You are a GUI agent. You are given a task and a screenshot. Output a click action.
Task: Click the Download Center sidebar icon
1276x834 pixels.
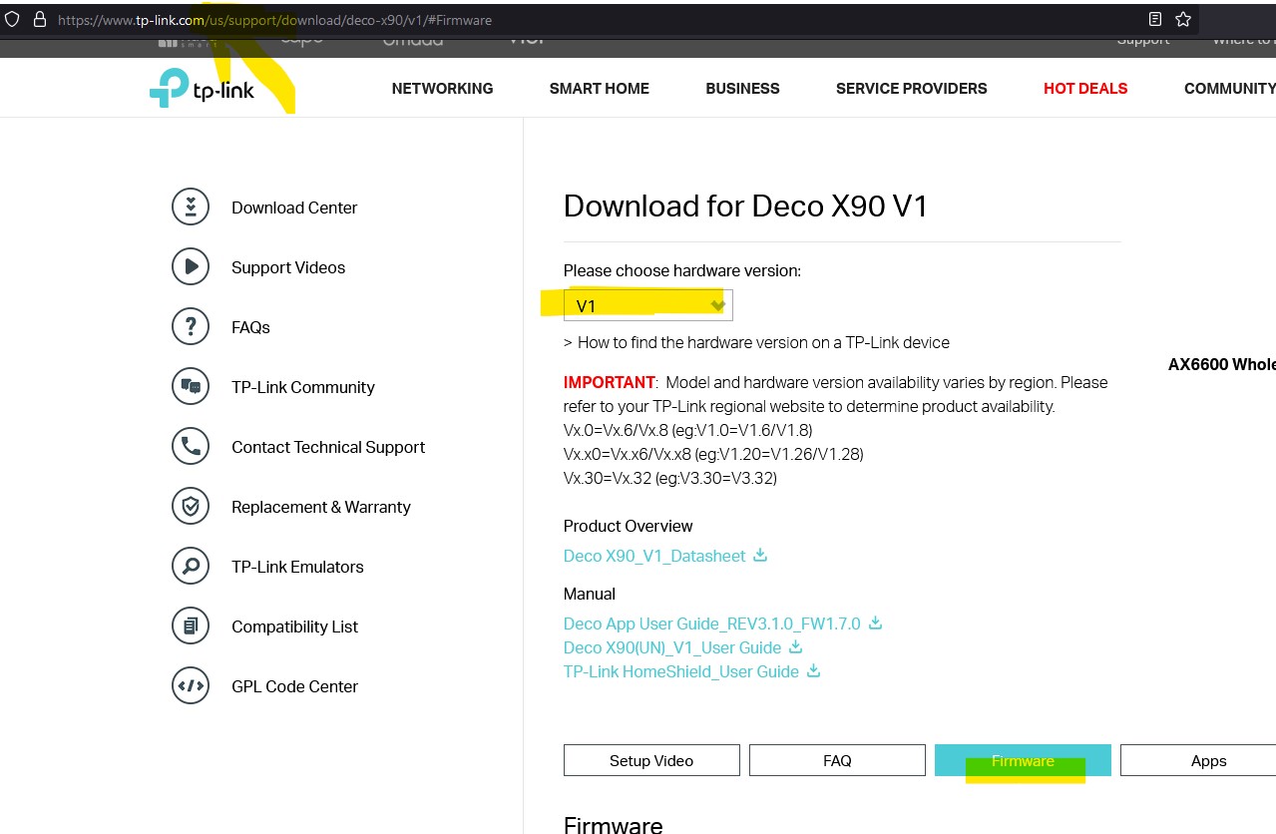click(x=191, y=208)
